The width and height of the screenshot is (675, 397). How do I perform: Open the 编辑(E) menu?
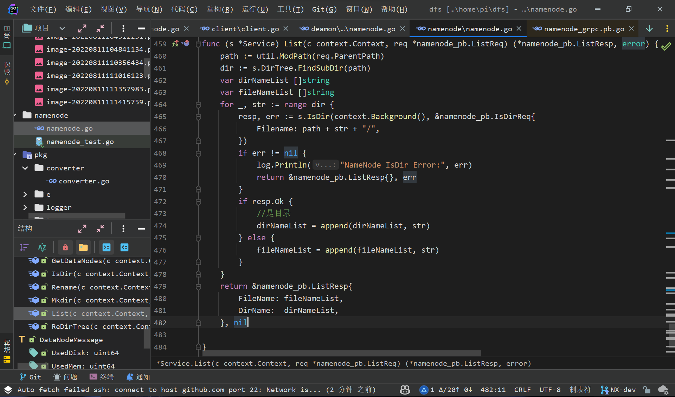tap(78, 9)
